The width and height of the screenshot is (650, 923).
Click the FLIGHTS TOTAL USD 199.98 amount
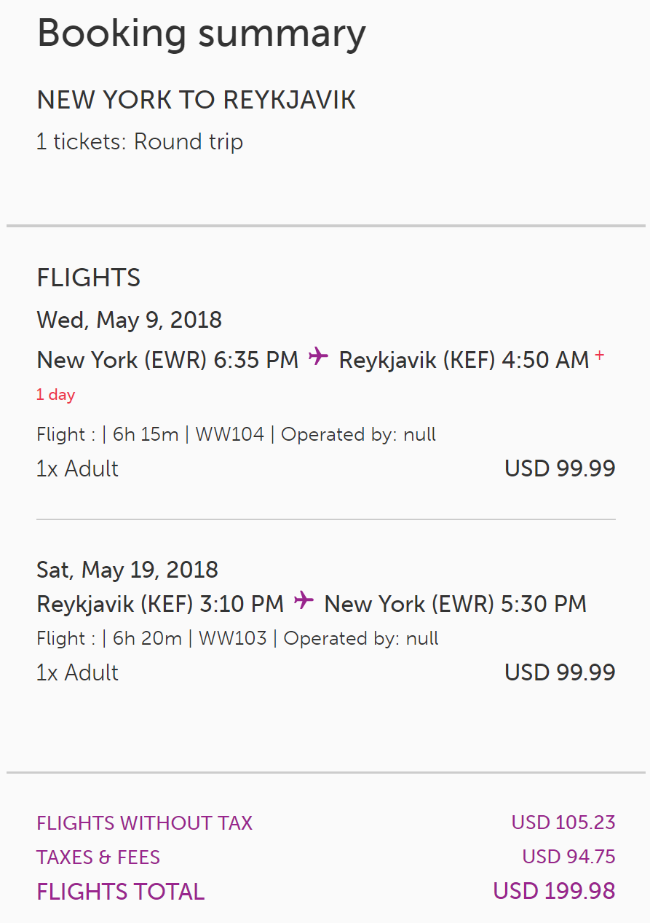553,891
